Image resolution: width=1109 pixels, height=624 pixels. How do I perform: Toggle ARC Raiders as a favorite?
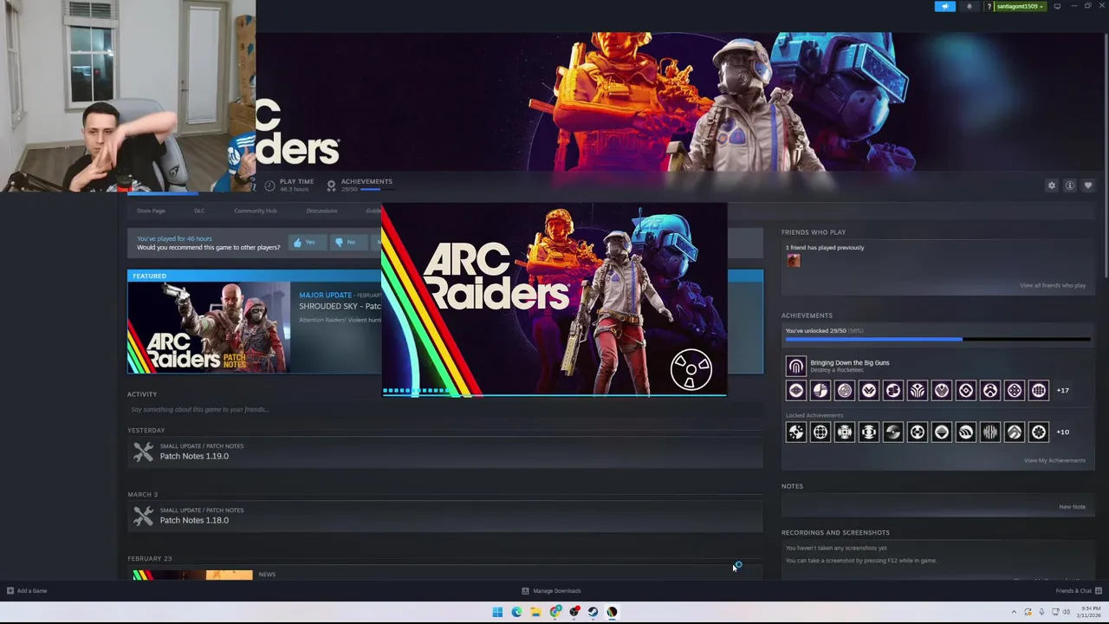tap(1088, 185)
